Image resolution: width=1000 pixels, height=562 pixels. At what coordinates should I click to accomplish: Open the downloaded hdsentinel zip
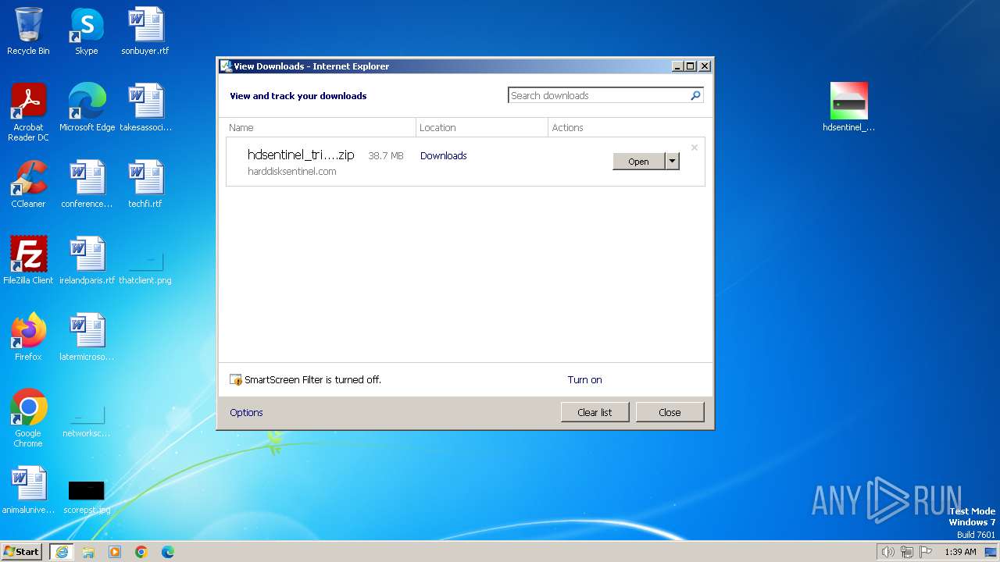(x=638, y=161)
